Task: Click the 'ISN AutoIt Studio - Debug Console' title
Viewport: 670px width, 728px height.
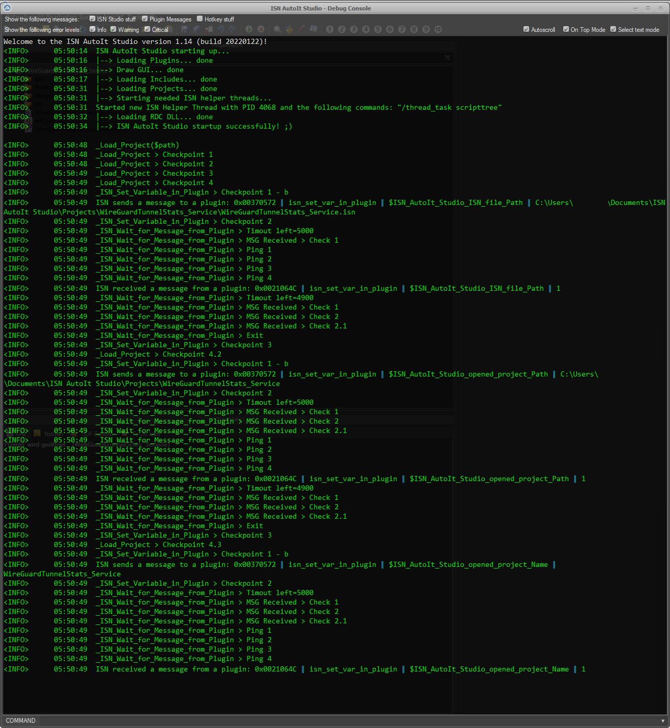Action: (321, 8)
